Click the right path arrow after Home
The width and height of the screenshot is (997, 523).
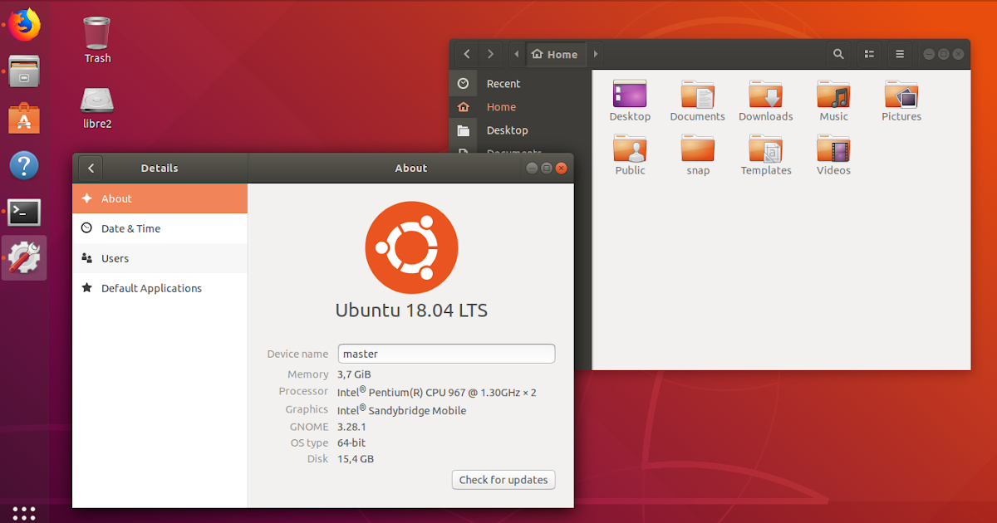click(595, 54)
